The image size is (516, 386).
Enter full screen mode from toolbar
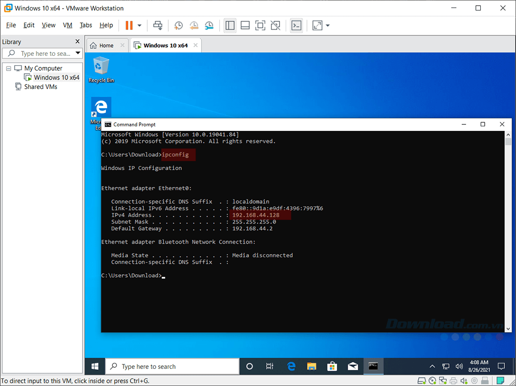click(x=260, y=25)
